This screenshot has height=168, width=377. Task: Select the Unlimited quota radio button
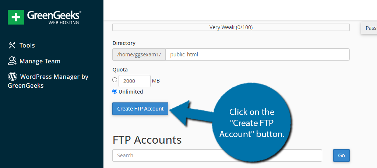pyautogui.click(x=115, y=91)
